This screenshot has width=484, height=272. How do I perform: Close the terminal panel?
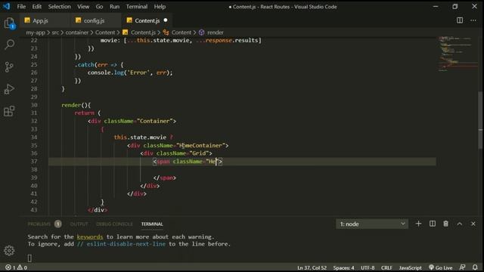pos(473,224)
